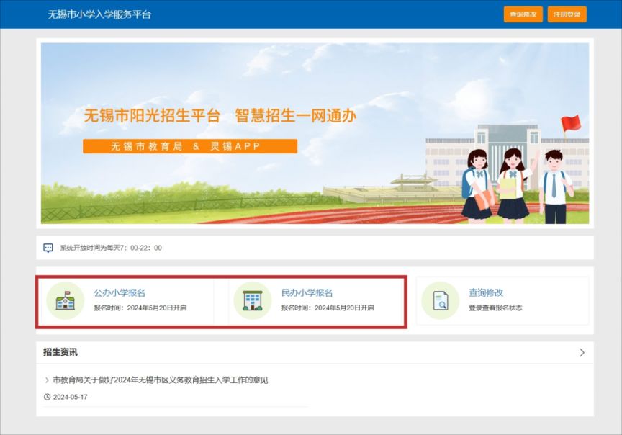Click the 无锡市阳光招生平台 banner image
The image size is (622, 435).
point(315,133)
